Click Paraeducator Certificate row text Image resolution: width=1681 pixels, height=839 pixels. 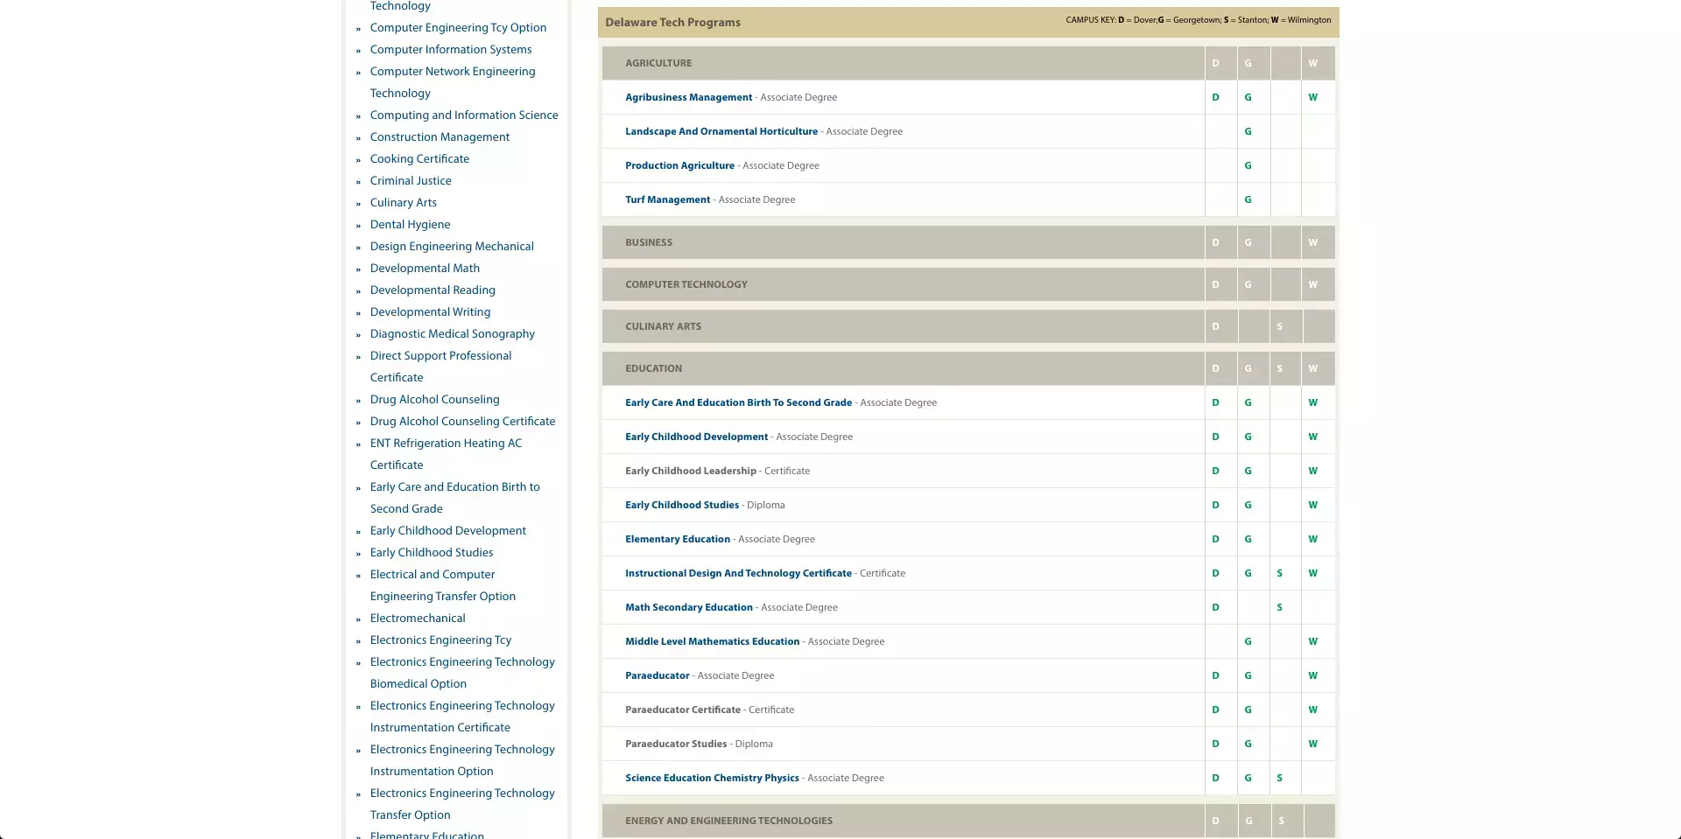click(709, 710)
